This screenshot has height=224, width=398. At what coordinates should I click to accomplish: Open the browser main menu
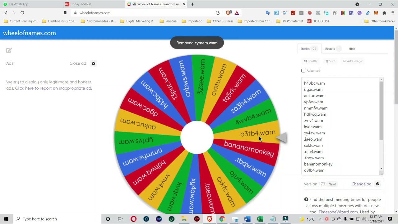pos(393,13)
